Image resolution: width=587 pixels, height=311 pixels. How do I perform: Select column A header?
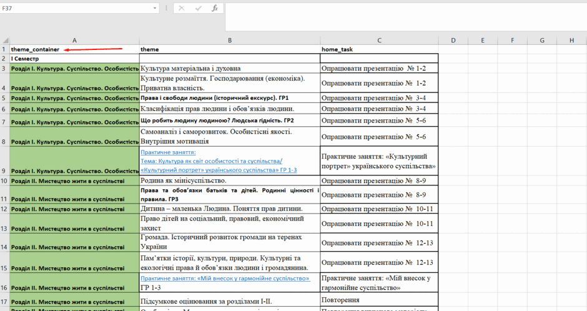coord(74,41)
